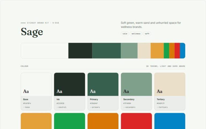Click the 'Primary' colour name label
This screenshot has height=129, width=206.
click(x=94, y=99)
